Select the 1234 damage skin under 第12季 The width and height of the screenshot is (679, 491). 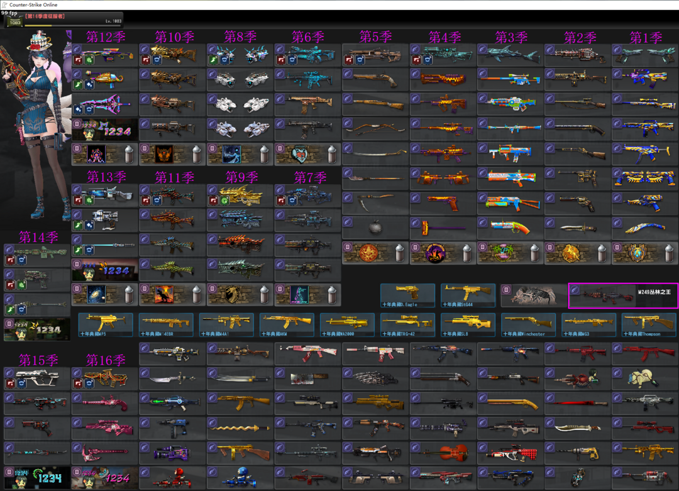pos(105,130)
